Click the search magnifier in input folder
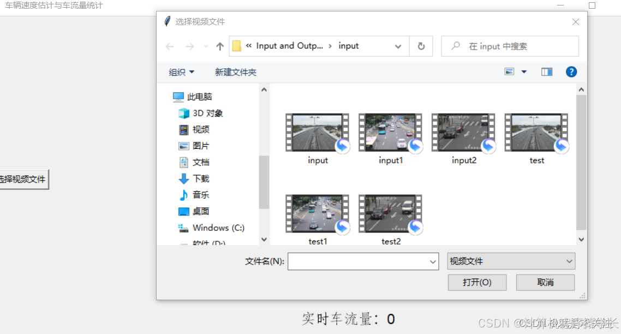The image size is (621, 334). tap(455, 46)
